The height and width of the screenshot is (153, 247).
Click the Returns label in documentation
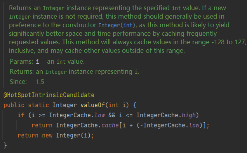[22, 71]
